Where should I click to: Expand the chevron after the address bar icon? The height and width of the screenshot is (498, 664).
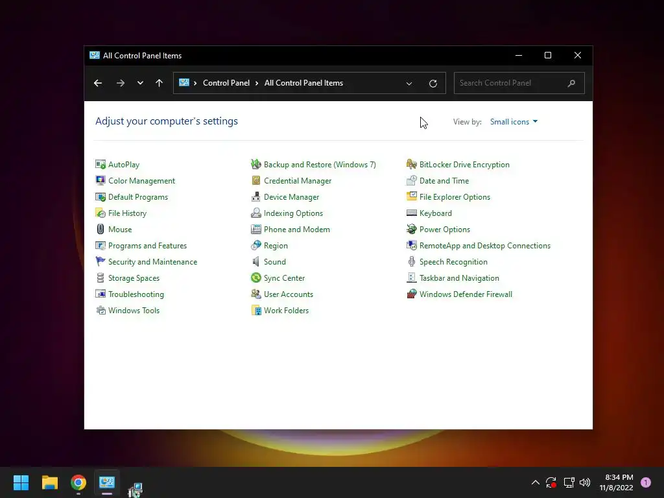click(x=195, y=83)
